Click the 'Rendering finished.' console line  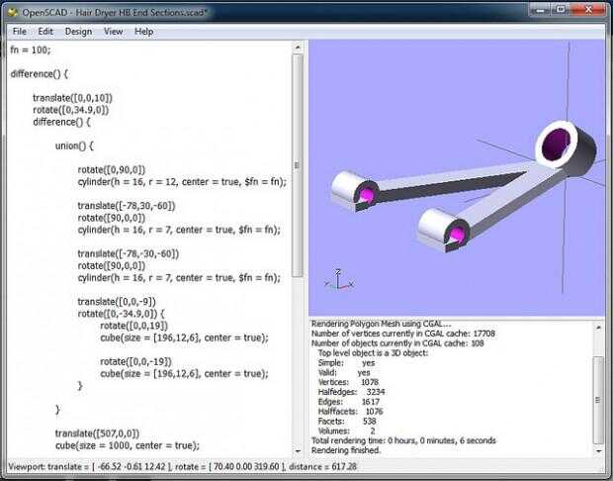click(346, 450)
